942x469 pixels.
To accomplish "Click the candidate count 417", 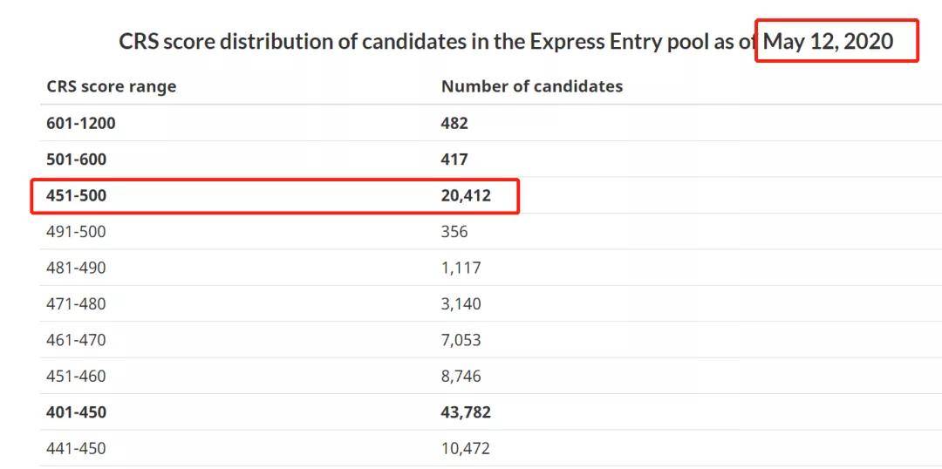I will click(x=454, y=160).
